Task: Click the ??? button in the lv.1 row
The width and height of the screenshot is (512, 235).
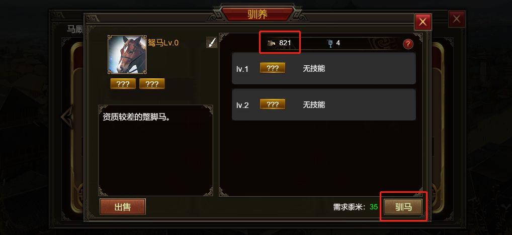Action: tap(273, 68)
